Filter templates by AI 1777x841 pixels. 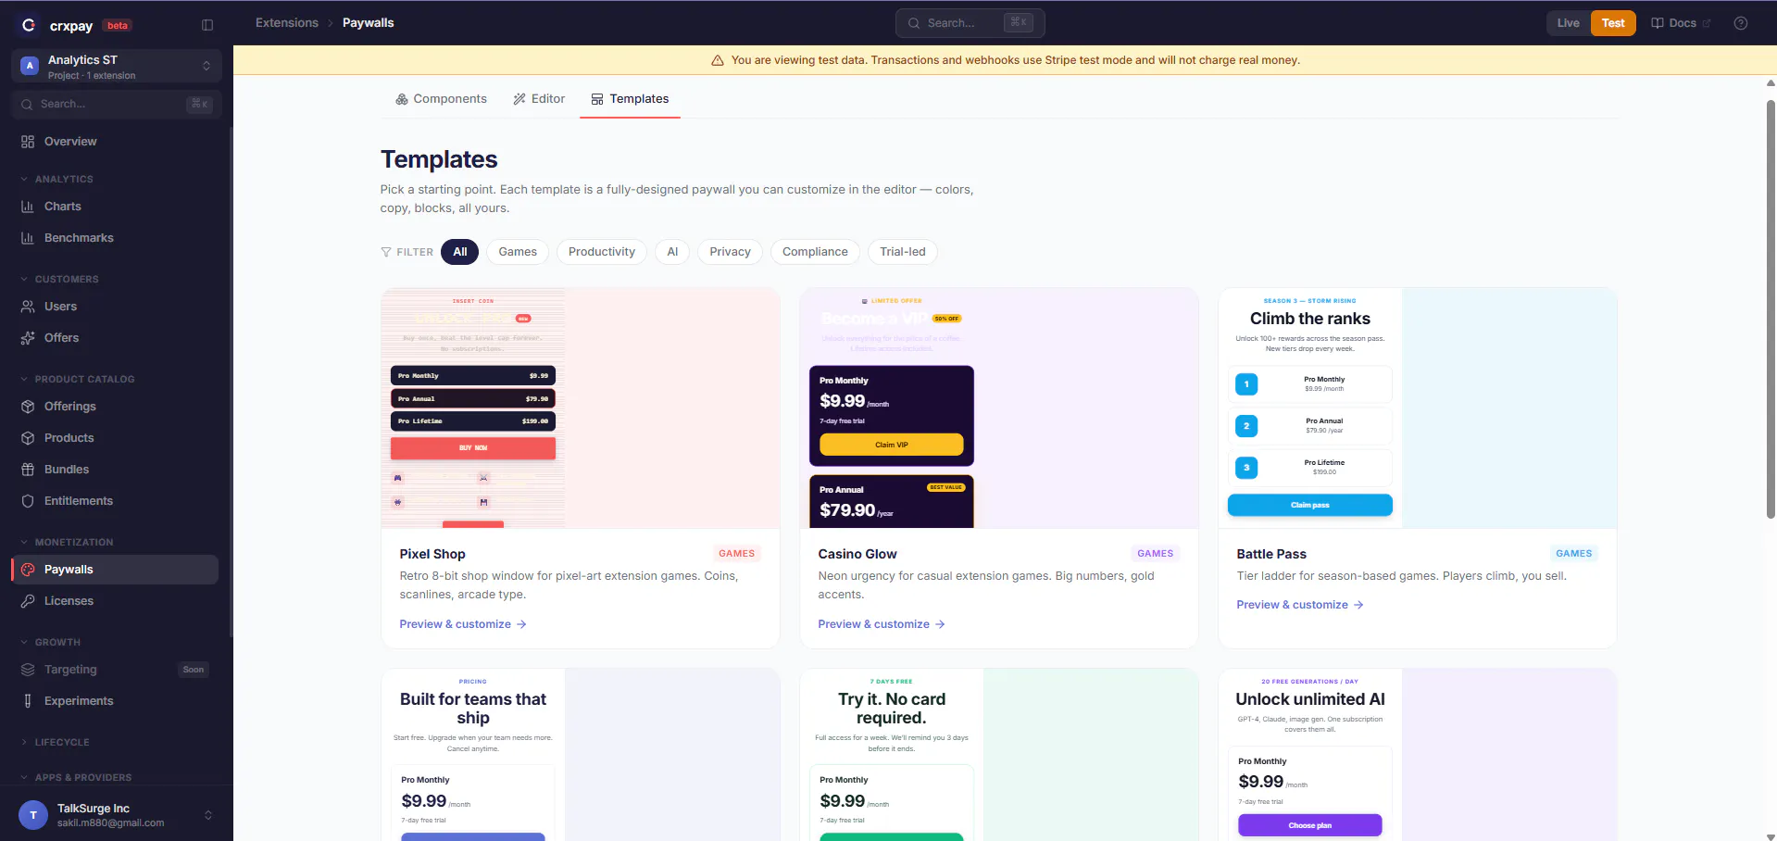pos(672,252)
